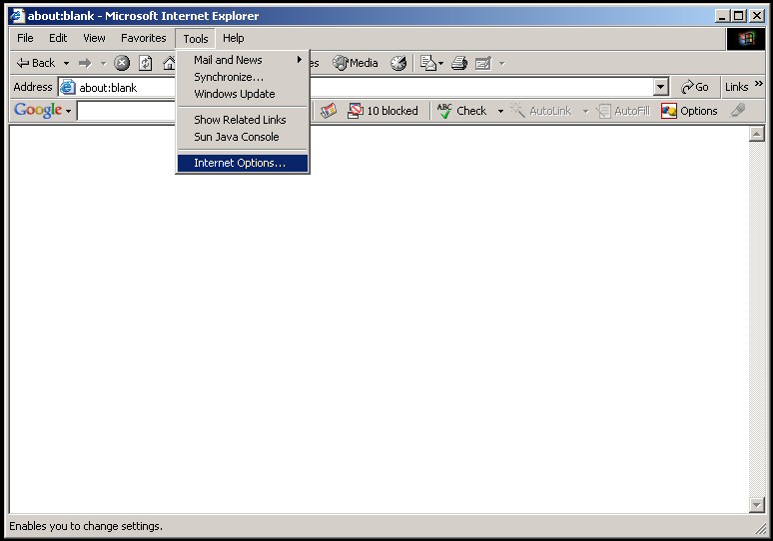Expand the Mail button dropdown arrow

click(x=440, y=63)
